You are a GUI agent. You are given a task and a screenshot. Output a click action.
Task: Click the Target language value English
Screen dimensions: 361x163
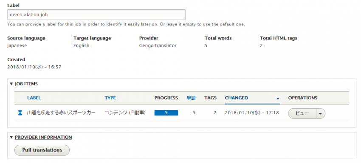pos(81,45)
